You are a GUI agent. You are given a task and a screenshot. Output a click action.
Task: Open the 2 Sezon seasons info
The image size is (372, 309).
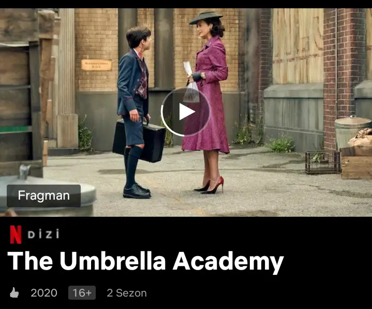(127, 293)
